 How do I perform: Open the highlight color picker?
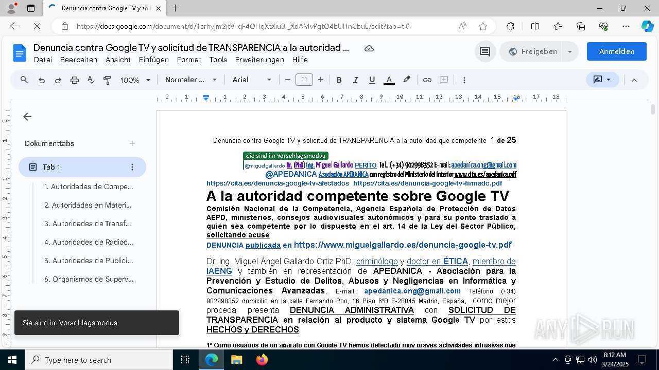point(407,80)
